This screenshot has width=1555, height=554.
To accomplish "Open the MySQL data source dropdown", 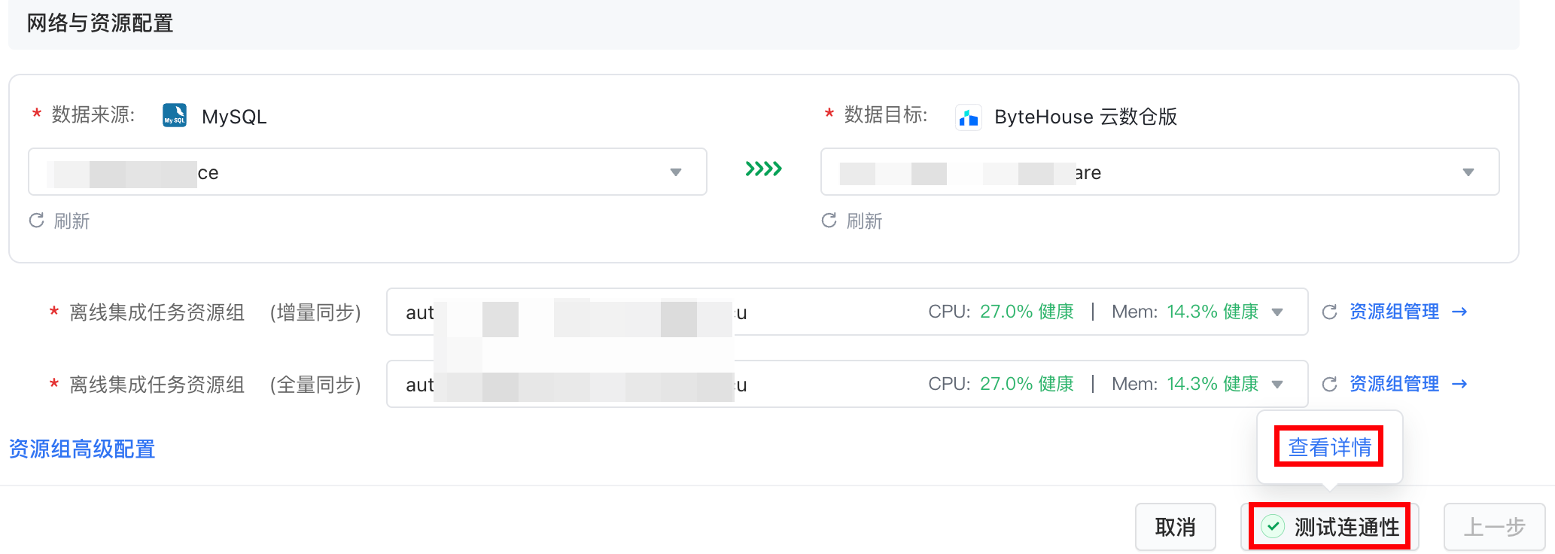I will click(x=367, y=172).
